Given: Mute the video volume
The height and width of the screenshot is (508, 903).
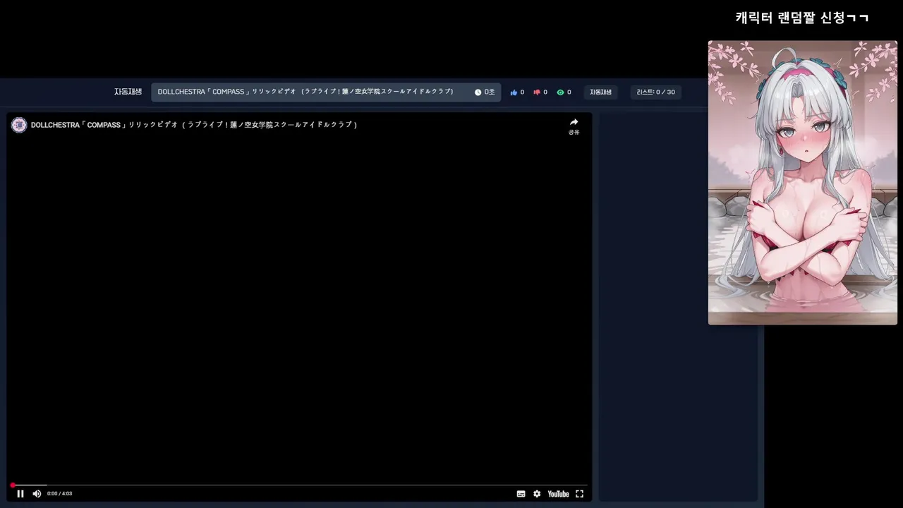Looking at the screenshot, I should [x=37, y=494].
